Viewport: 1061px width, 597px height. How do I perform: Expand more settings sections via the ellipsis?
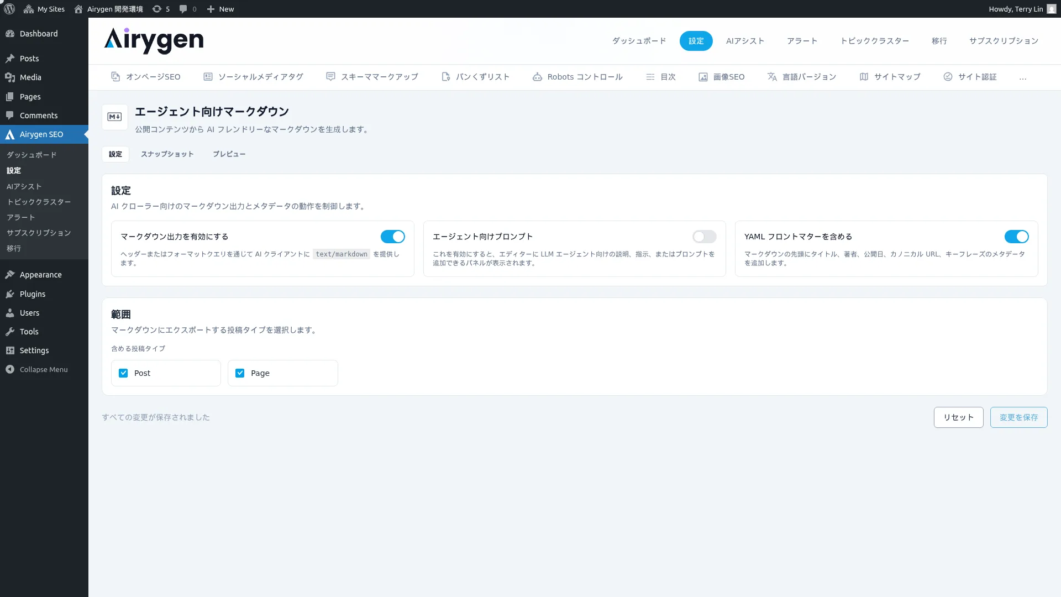pyautogui.click(x=1023, y=77)
